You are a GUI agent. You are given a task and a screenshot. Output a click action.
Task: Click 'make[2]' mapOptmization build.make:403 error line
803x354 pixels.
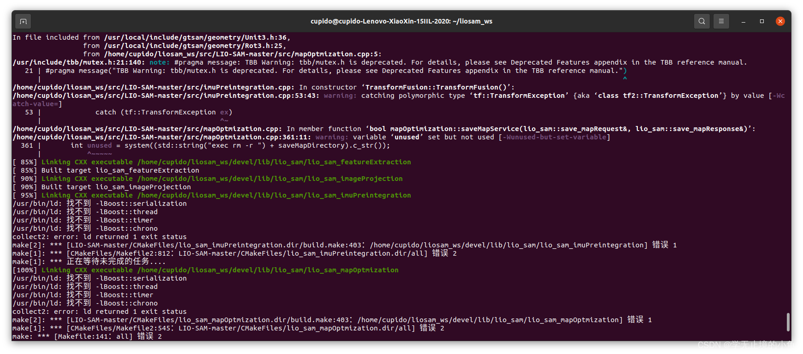332,320
